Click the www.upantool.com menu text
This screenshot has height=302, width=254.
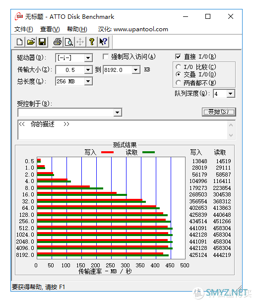click(x=141, y=29)
